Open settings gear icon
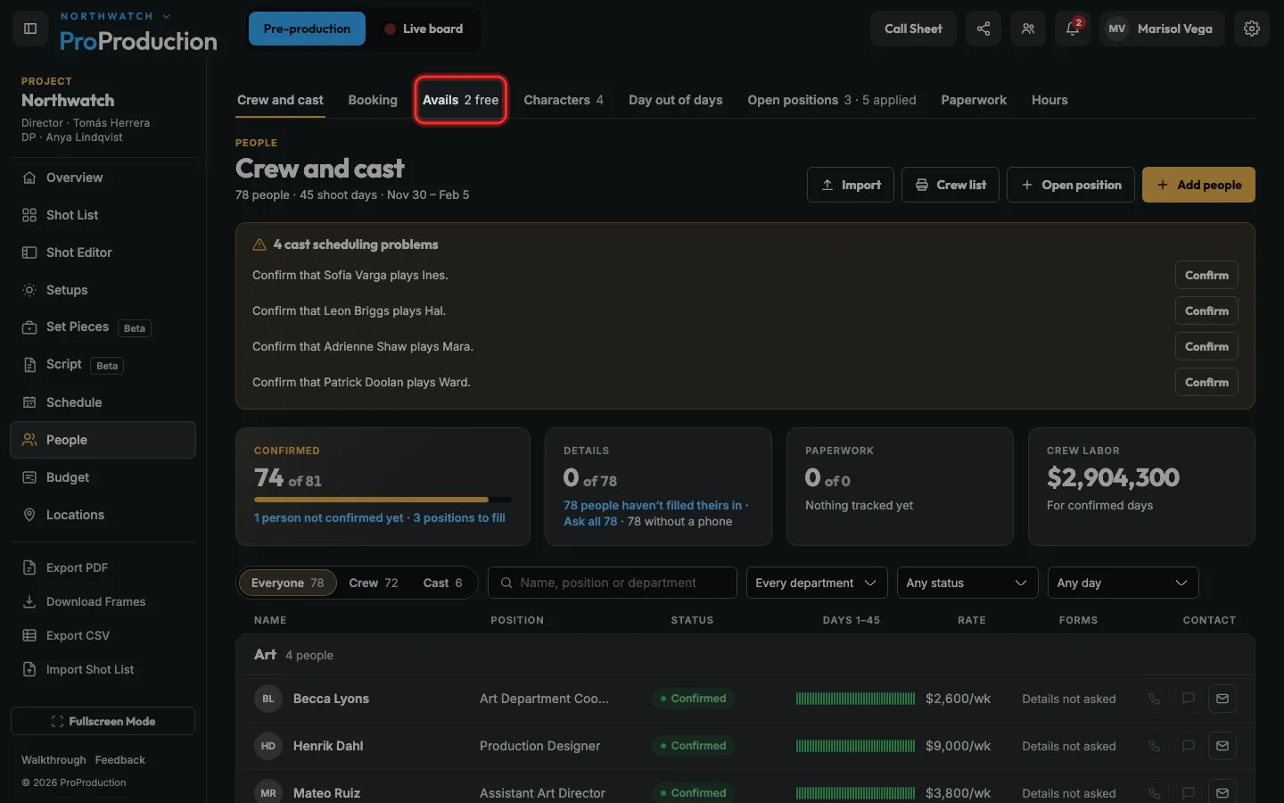The height and width of the screenshot is (803, 1284). (1252, 29)
